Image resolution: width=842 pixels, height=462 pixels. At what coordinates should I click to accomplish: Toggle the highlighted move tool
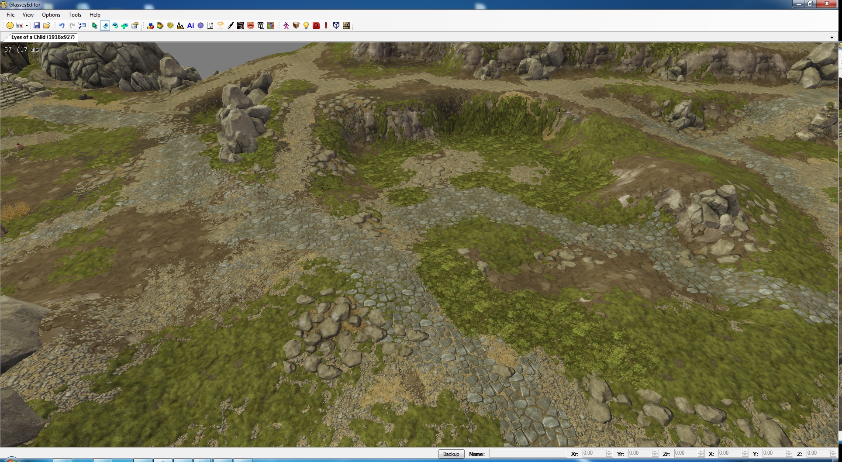coord(105,26)
